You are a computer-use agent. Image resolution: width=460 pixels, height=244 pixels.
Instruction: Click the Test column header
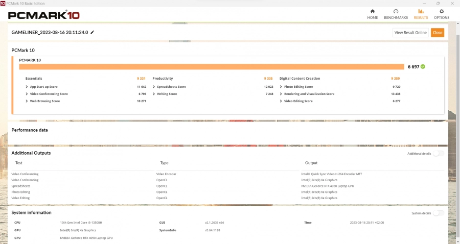(x=19, y=163)
